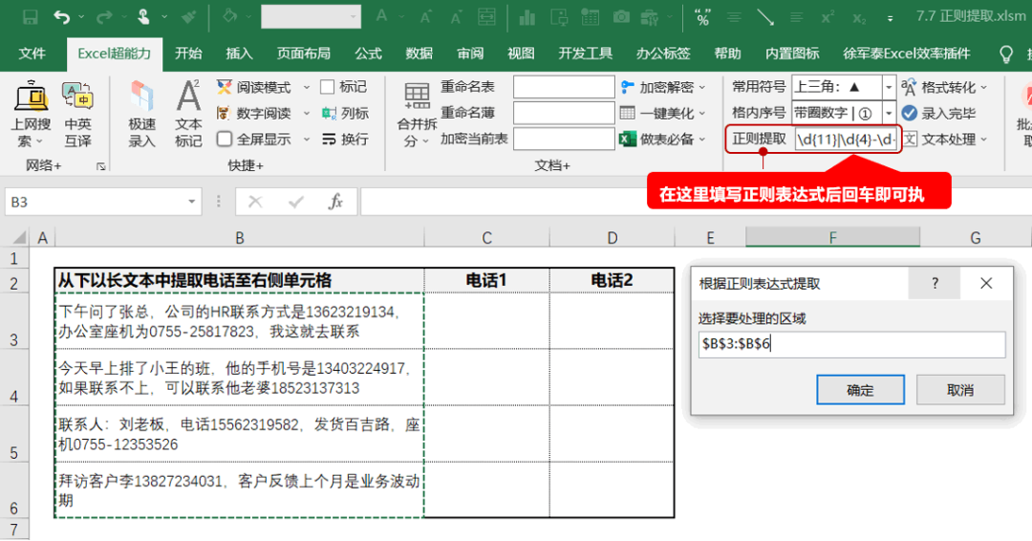Select row 5 header
The width and height of the screenshot is (1032, 541).
tap(14, 434)
